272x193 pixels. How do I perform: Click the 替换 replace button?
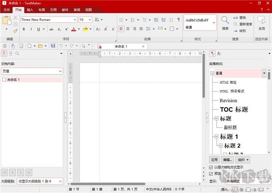(x=239, y=18)
